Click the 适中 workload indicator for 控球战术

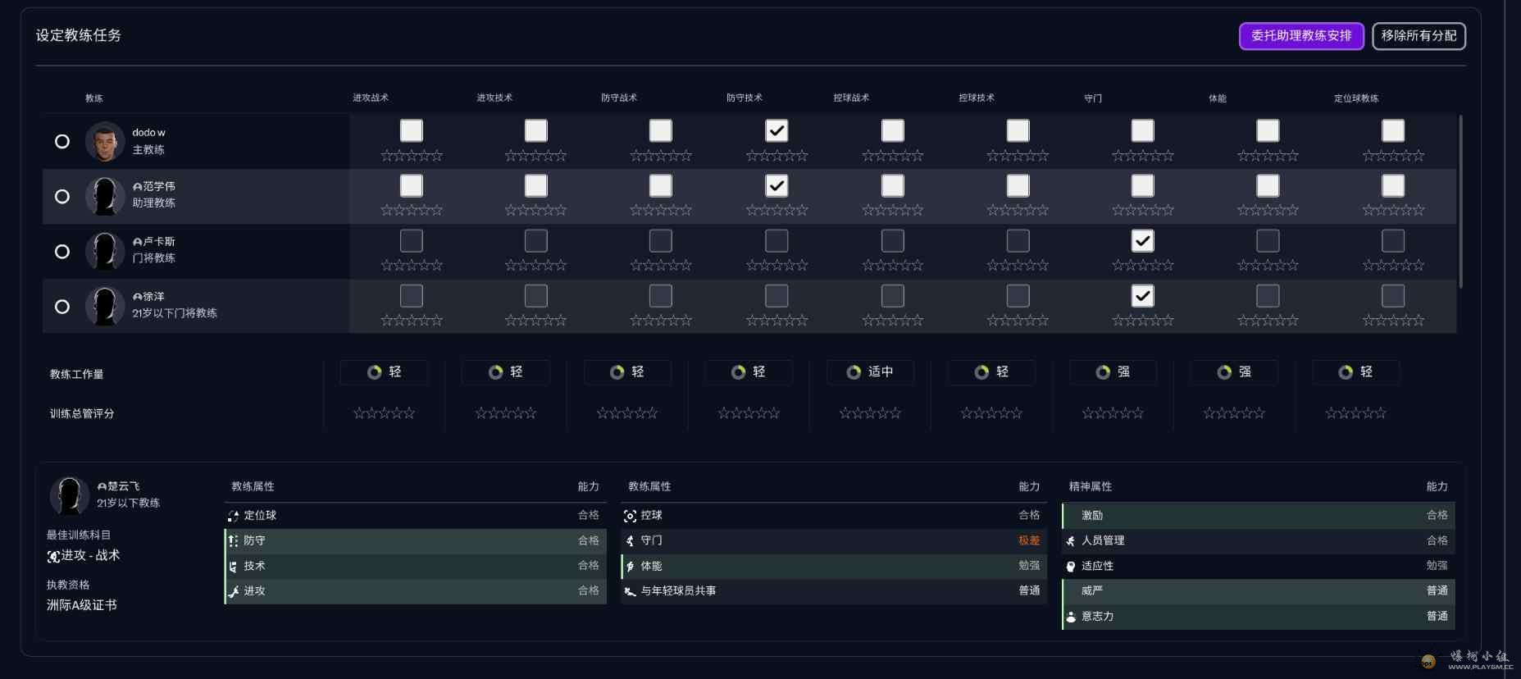tap(870, 372)
